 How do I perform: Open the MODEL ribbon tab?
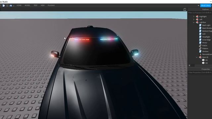click(x=27, y=5)
